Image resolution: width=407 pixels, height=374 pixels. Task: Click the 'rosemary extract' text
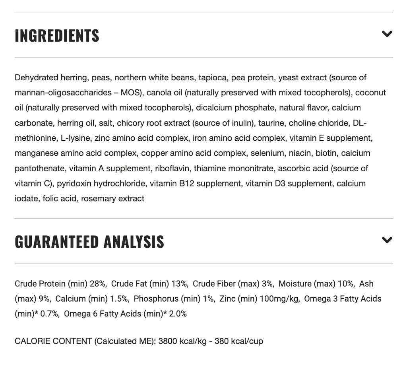click(112, 199)
